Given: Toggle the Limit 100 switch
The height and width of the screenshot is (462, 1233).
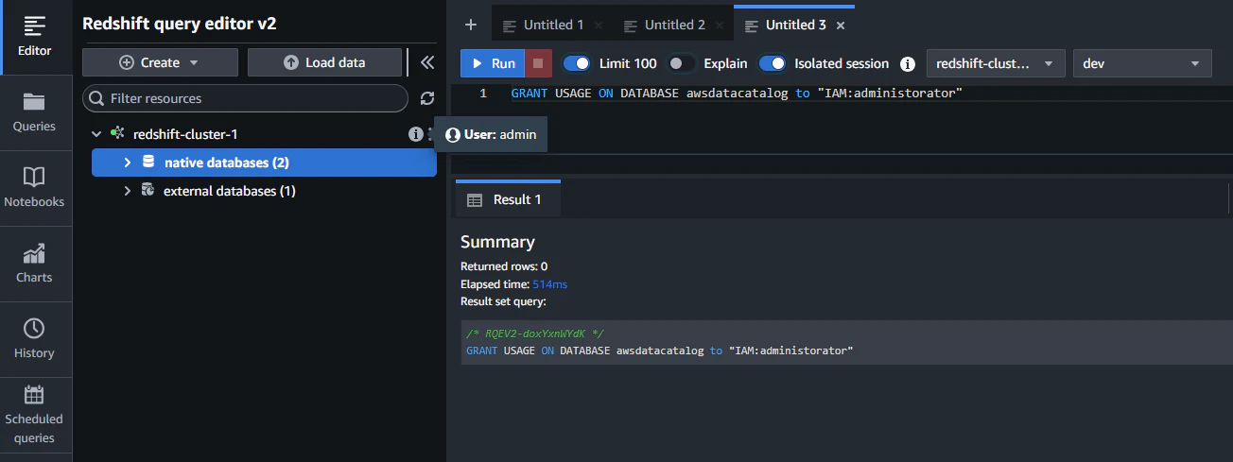Looking at the screenshot, I should [x=577, y=63].
